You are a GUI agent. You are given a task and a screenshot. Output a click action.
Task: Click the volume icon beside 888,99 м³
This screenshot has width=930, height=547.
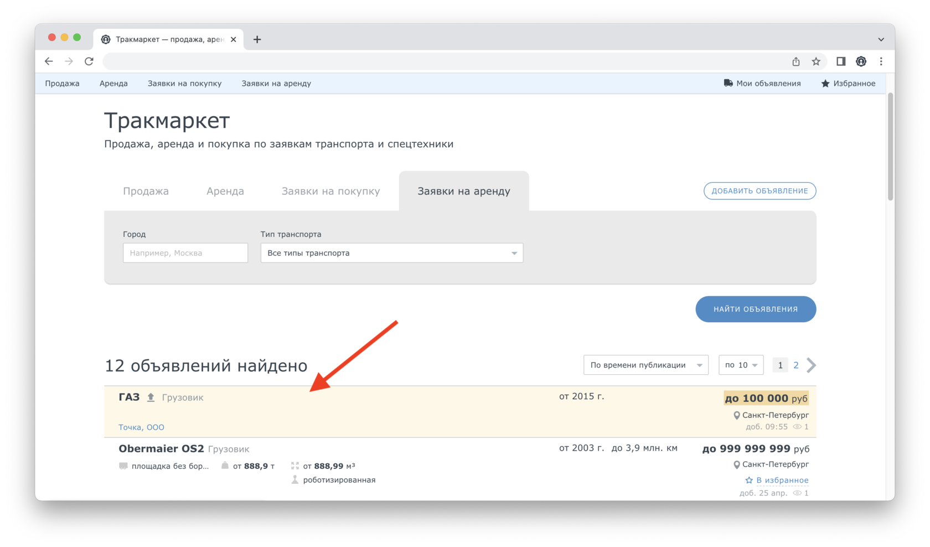coord(295,466)
